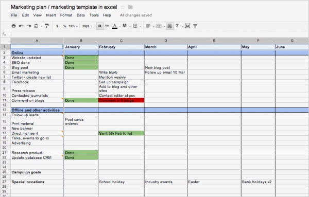This screenshot has width=309, height=197.
Task: Open the align dropdown arrow
Action: 153,26
